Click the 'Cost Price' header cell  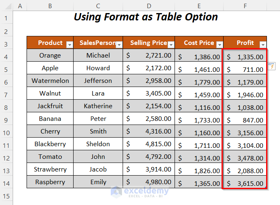pyautogui.click(x=199, y=42)
